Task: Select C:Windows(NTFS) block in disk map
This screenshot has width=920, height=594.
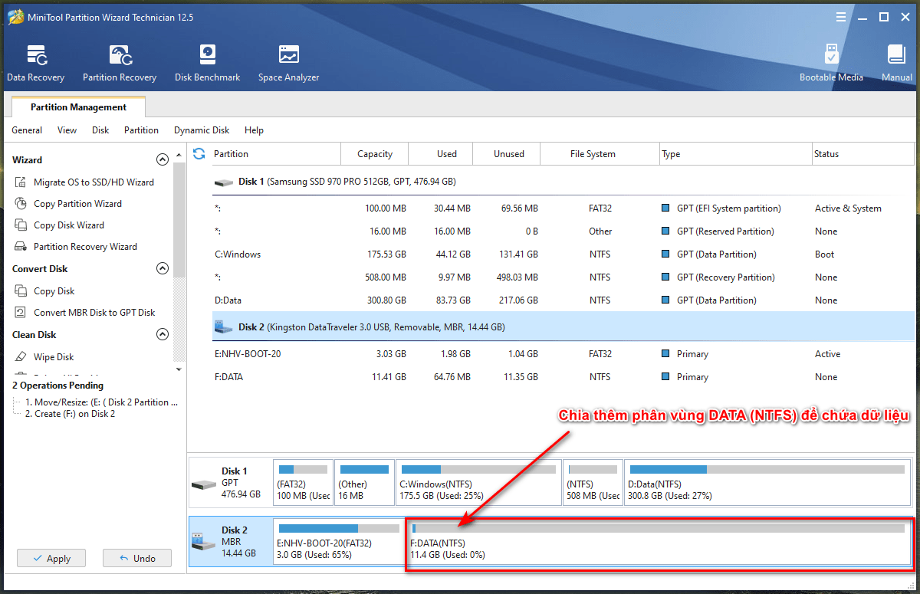Action: [478, 483]
